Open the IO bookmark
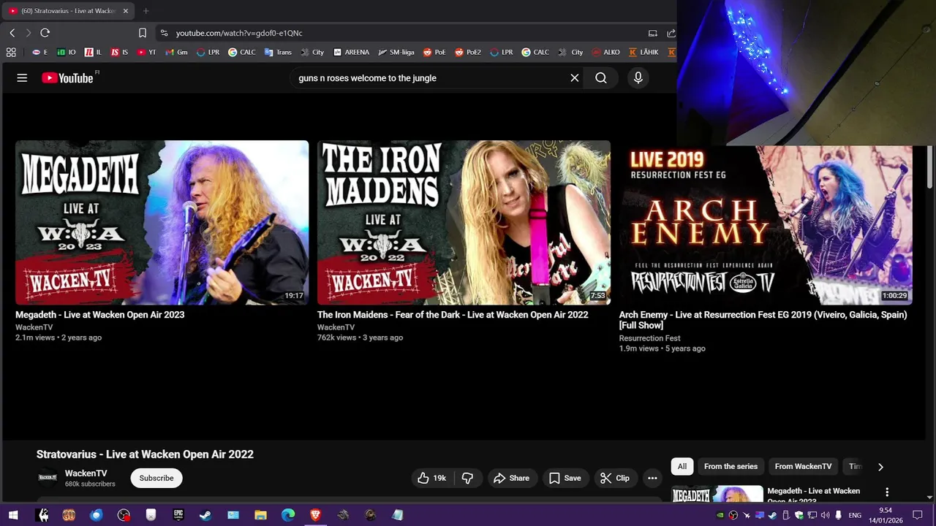This screenshot has height=526, width=936. [67, 53]
